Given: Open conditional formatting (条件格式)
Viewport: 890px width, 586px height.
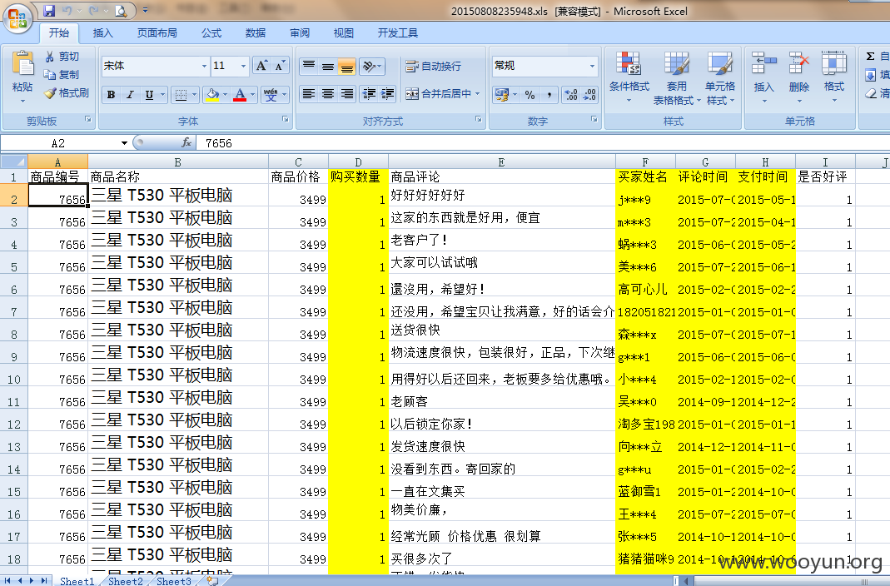Looking at the screenshot, I should tap(629, 77).
